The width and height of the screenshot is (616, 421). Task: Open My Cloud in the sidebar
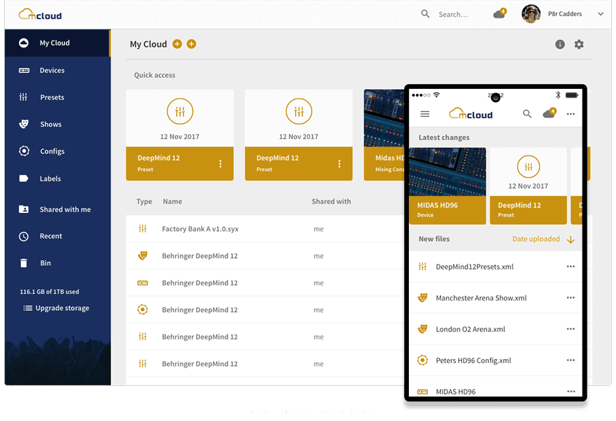point(57,43)
